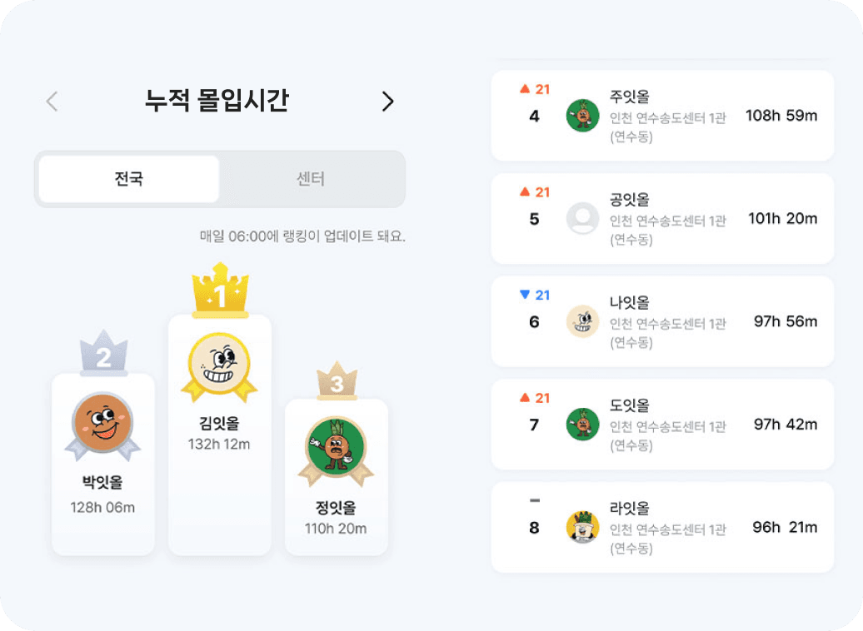Open the 라잇올 ranking card

pos(662,527)
